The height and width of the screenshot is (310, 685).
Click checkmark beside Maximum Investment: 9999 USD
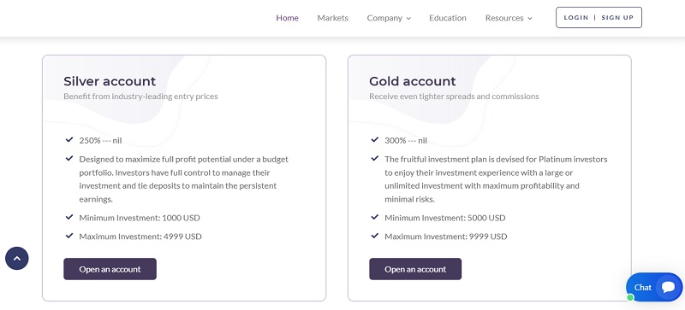tap(374, 236)
